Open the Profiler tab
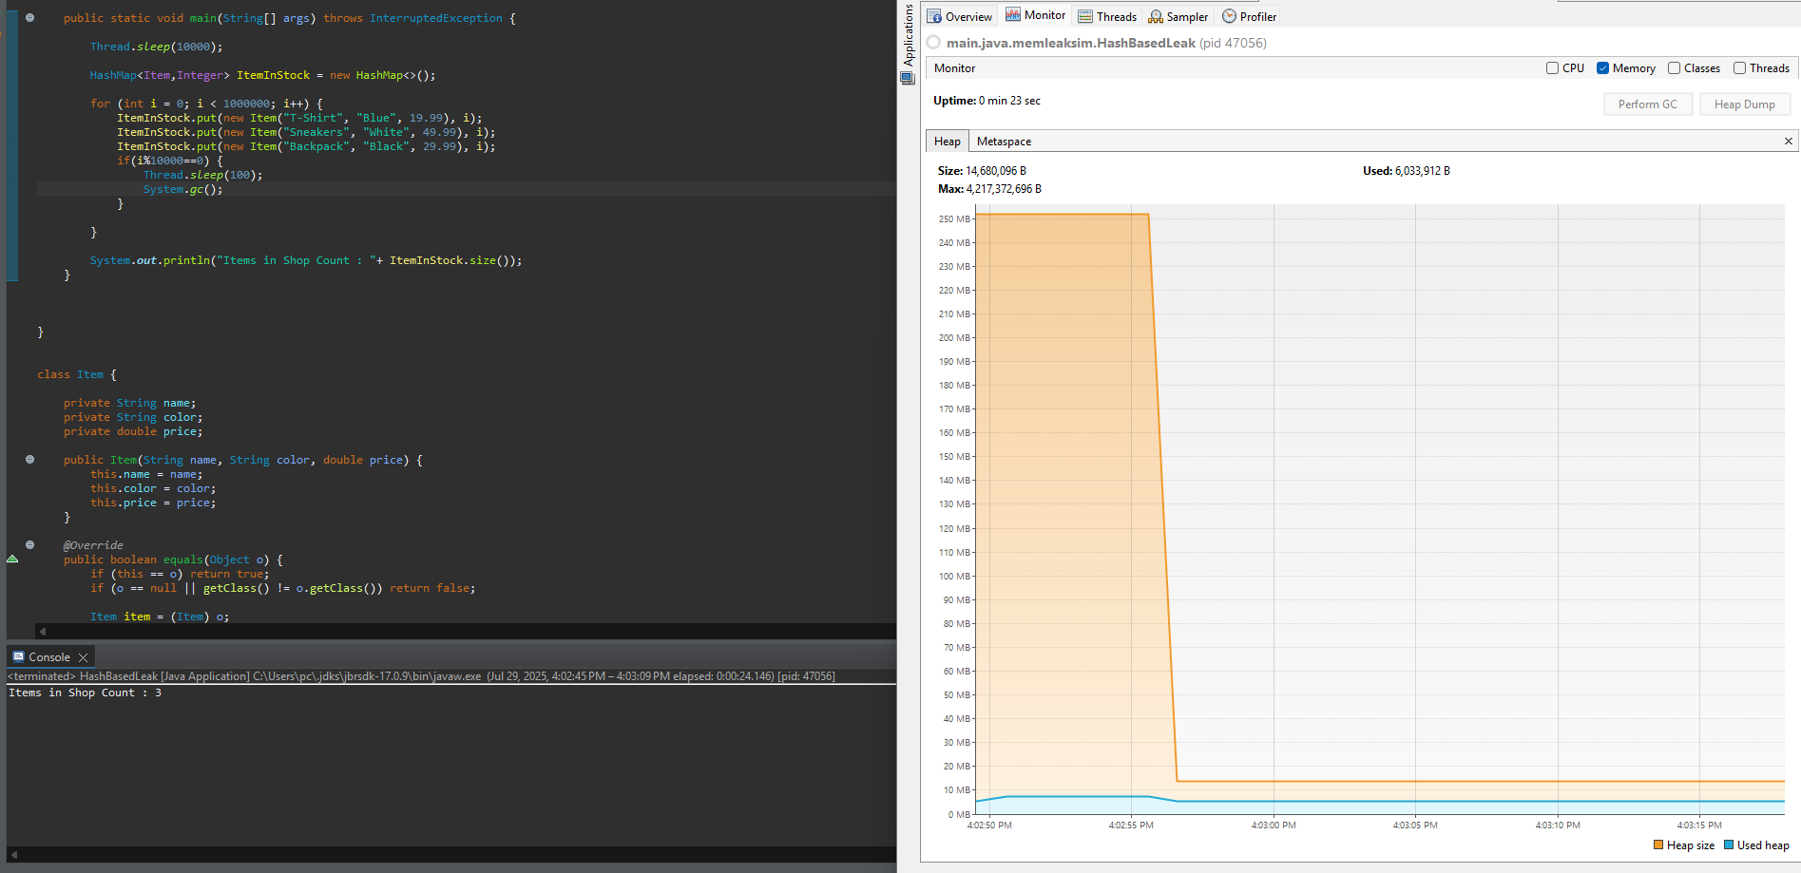 pos(1249,16)
